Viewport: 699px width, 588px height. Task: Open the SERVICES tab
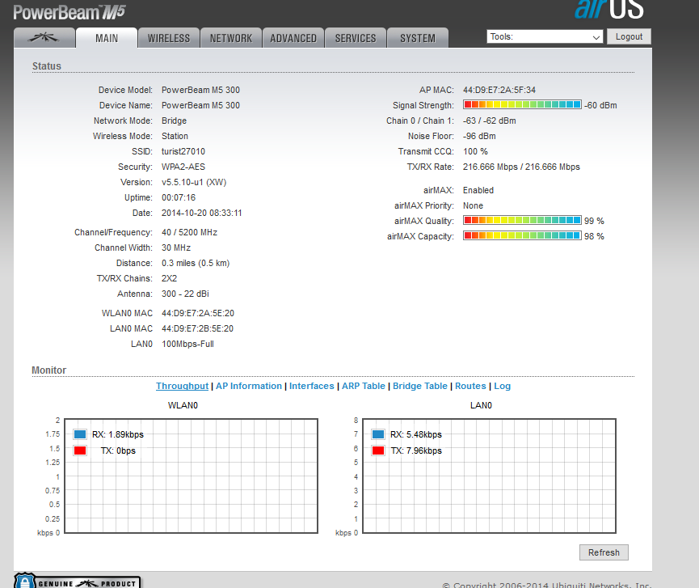coord(356,38)
